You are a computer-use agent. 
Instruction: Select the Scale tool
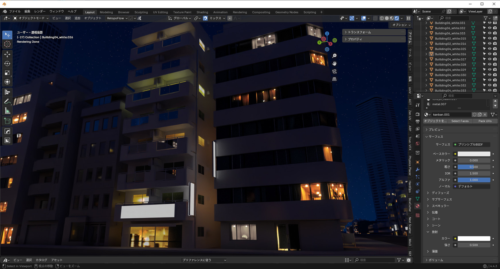pos(7,73)
